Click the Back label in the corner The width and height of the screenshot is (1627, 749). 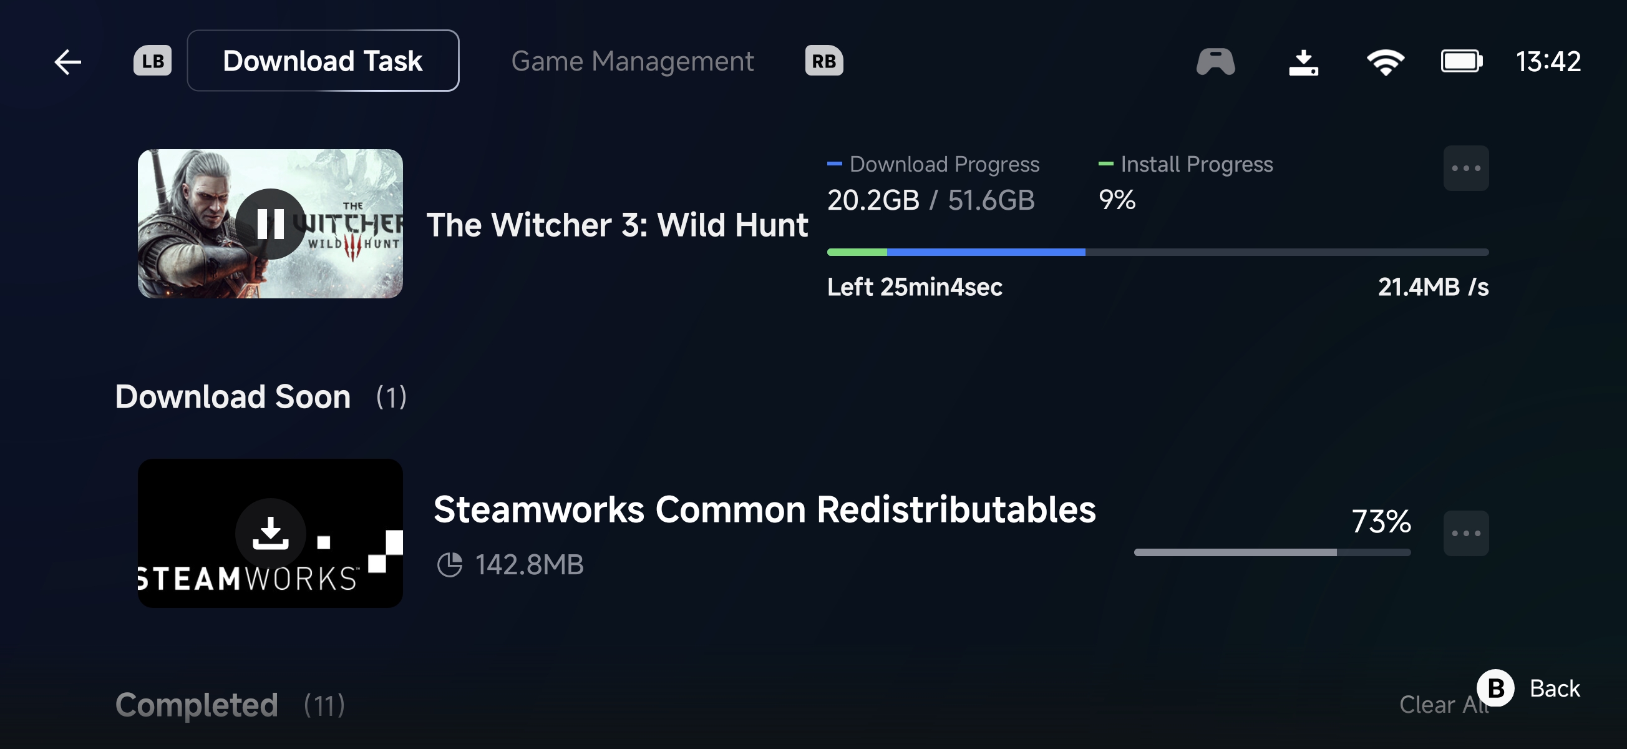pos(1555,688)
